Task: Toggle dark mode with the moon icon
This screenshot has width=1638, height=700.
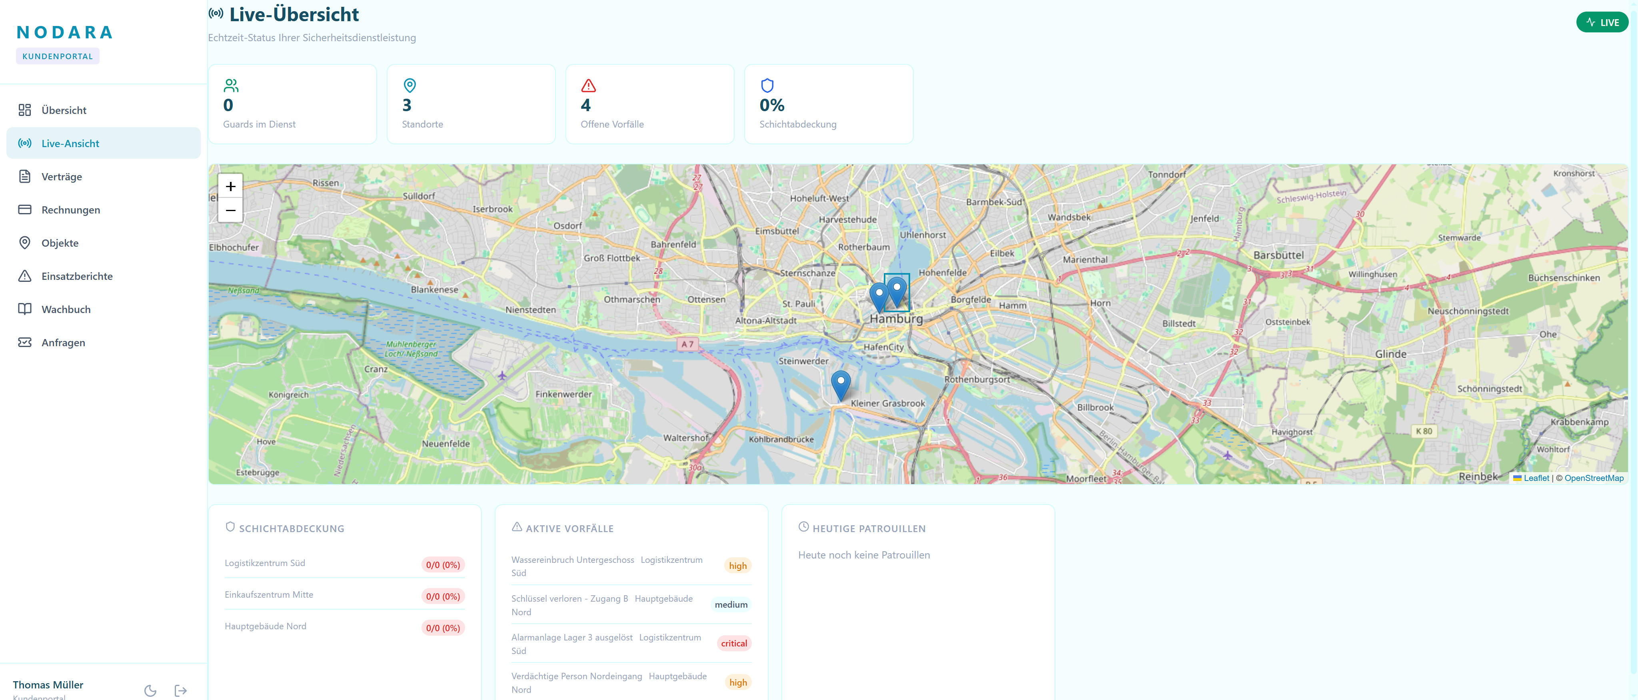Action: point(150,690)
